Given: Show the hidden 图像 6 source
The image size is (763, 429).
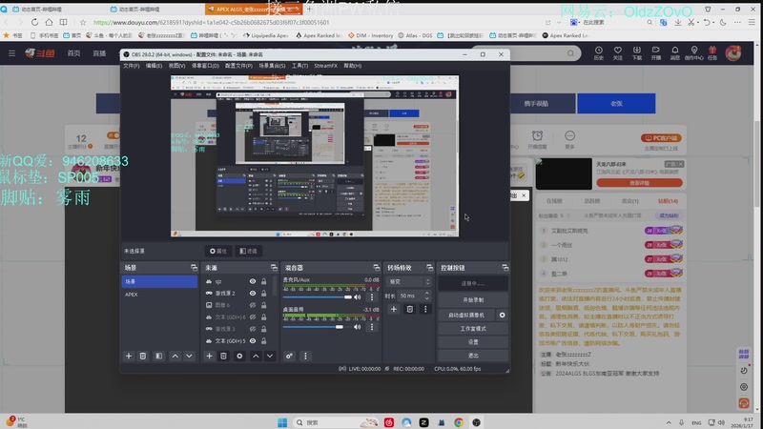Looking at the screenshot, I should pyautogui.click(x=253, y=305).
